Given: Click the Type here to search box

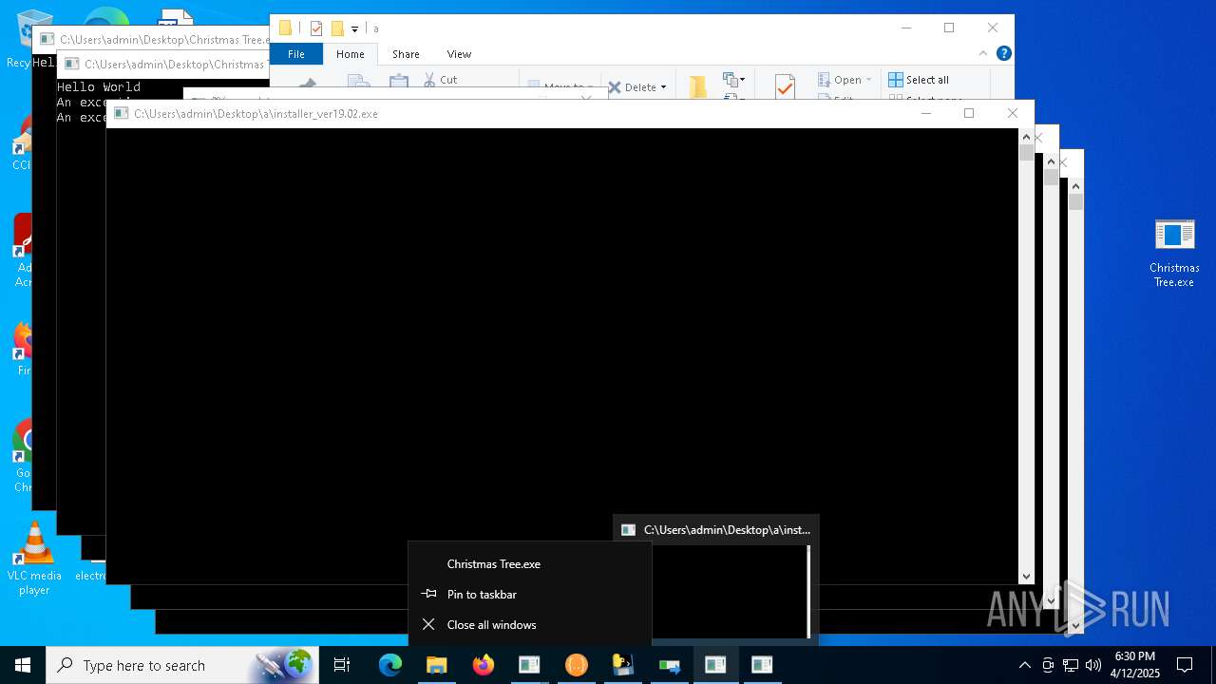Looking at the screenshot, I should [180, 665].
